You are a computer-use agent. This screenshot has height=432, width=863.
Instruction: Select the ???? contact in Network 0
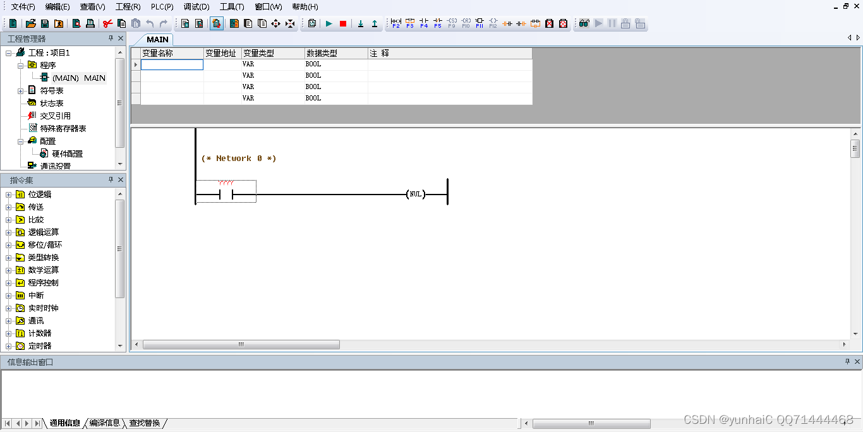[226, 191]
